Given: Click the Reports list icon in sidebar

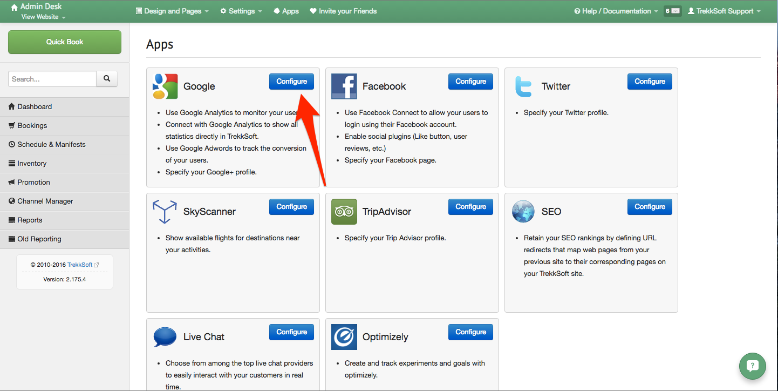Looking at the screenshot, I should [12, 220].
